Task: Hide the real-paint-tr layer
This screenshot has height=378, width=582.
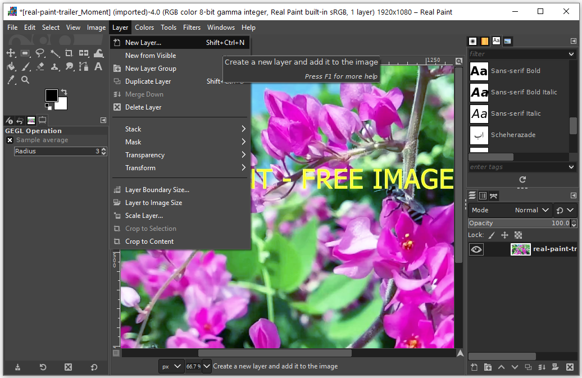Action: tap(476, 249)
